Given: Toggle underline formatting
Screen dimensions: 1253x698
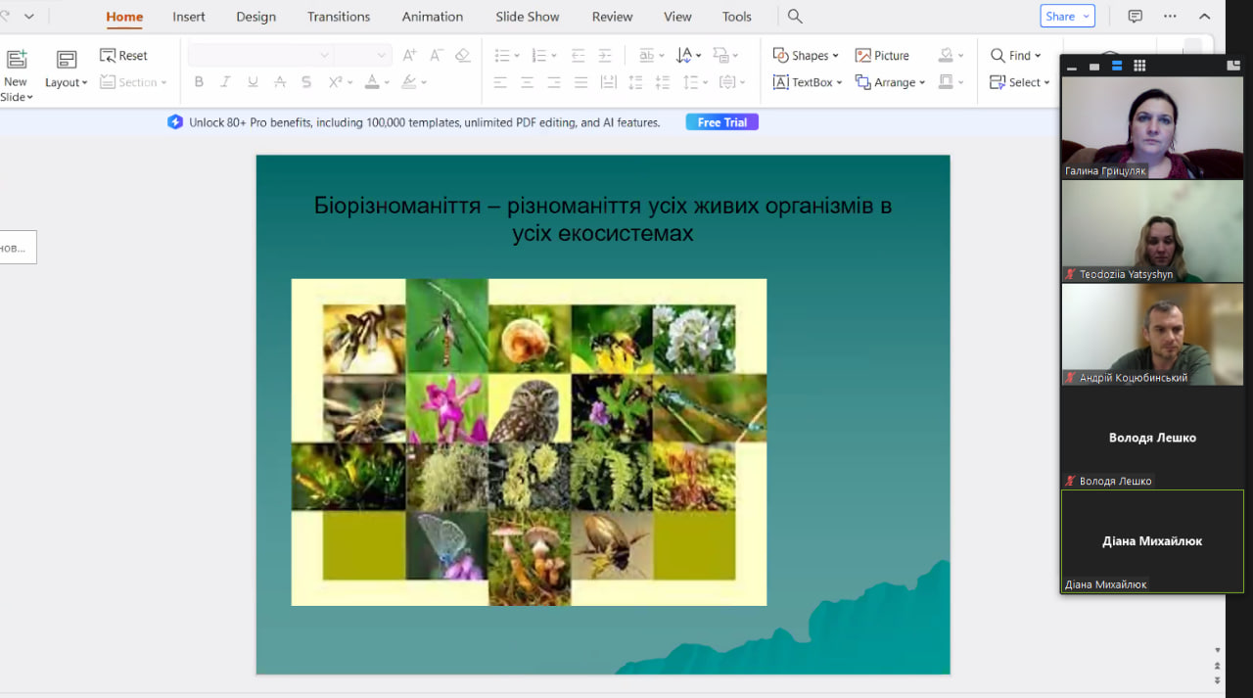Looking at the screenshot, I should [x=253, y=82].
